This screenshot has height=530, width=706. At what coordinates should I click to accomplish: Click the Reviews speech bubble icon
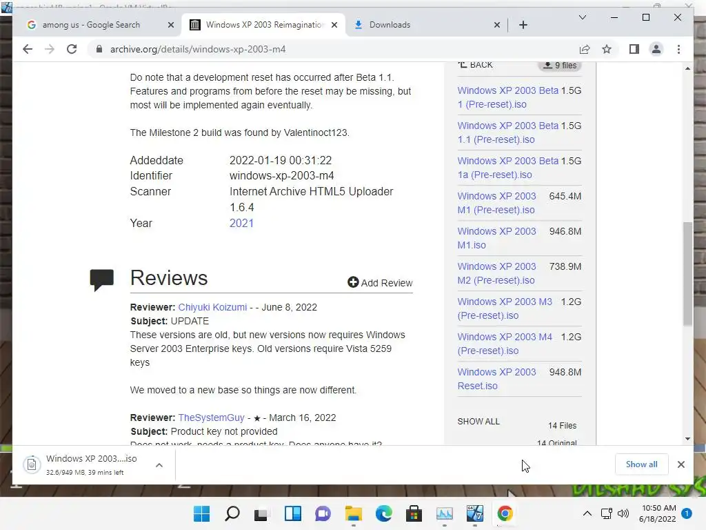click(102, 280)
